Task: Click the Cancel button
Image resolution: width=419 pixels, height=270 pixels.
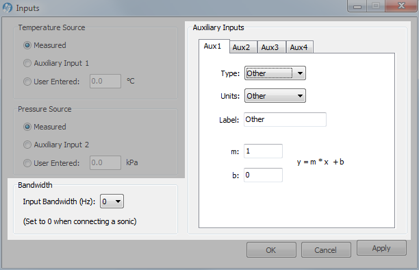Action: coord(326,250)
